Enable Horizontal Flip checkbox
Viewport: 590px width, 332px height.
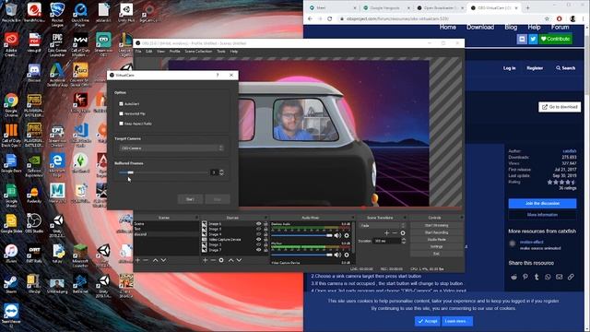click(x=121, y=113)
